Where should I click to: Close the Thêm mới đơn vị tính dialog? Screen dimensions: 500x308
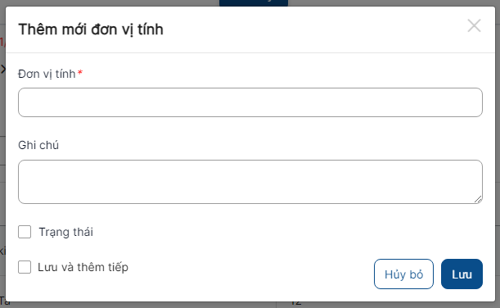coord(474,25)
